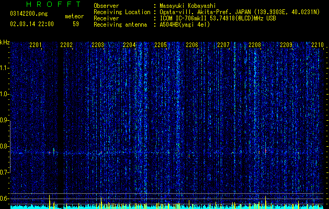Click the 1.1 frequency axis label
The width and height of the screenshot is (329, 209).
coord(5,68)
